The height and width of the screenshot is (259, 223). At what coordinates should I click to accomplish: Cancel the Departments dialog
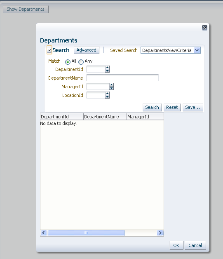pyautogui.click(x=195, y=245)
